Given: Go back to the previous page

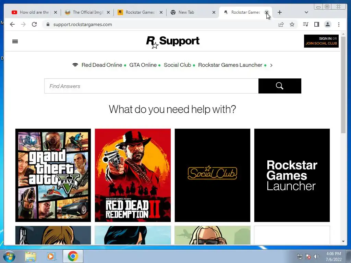Looking at the screenshot, I should click(12, 24).
